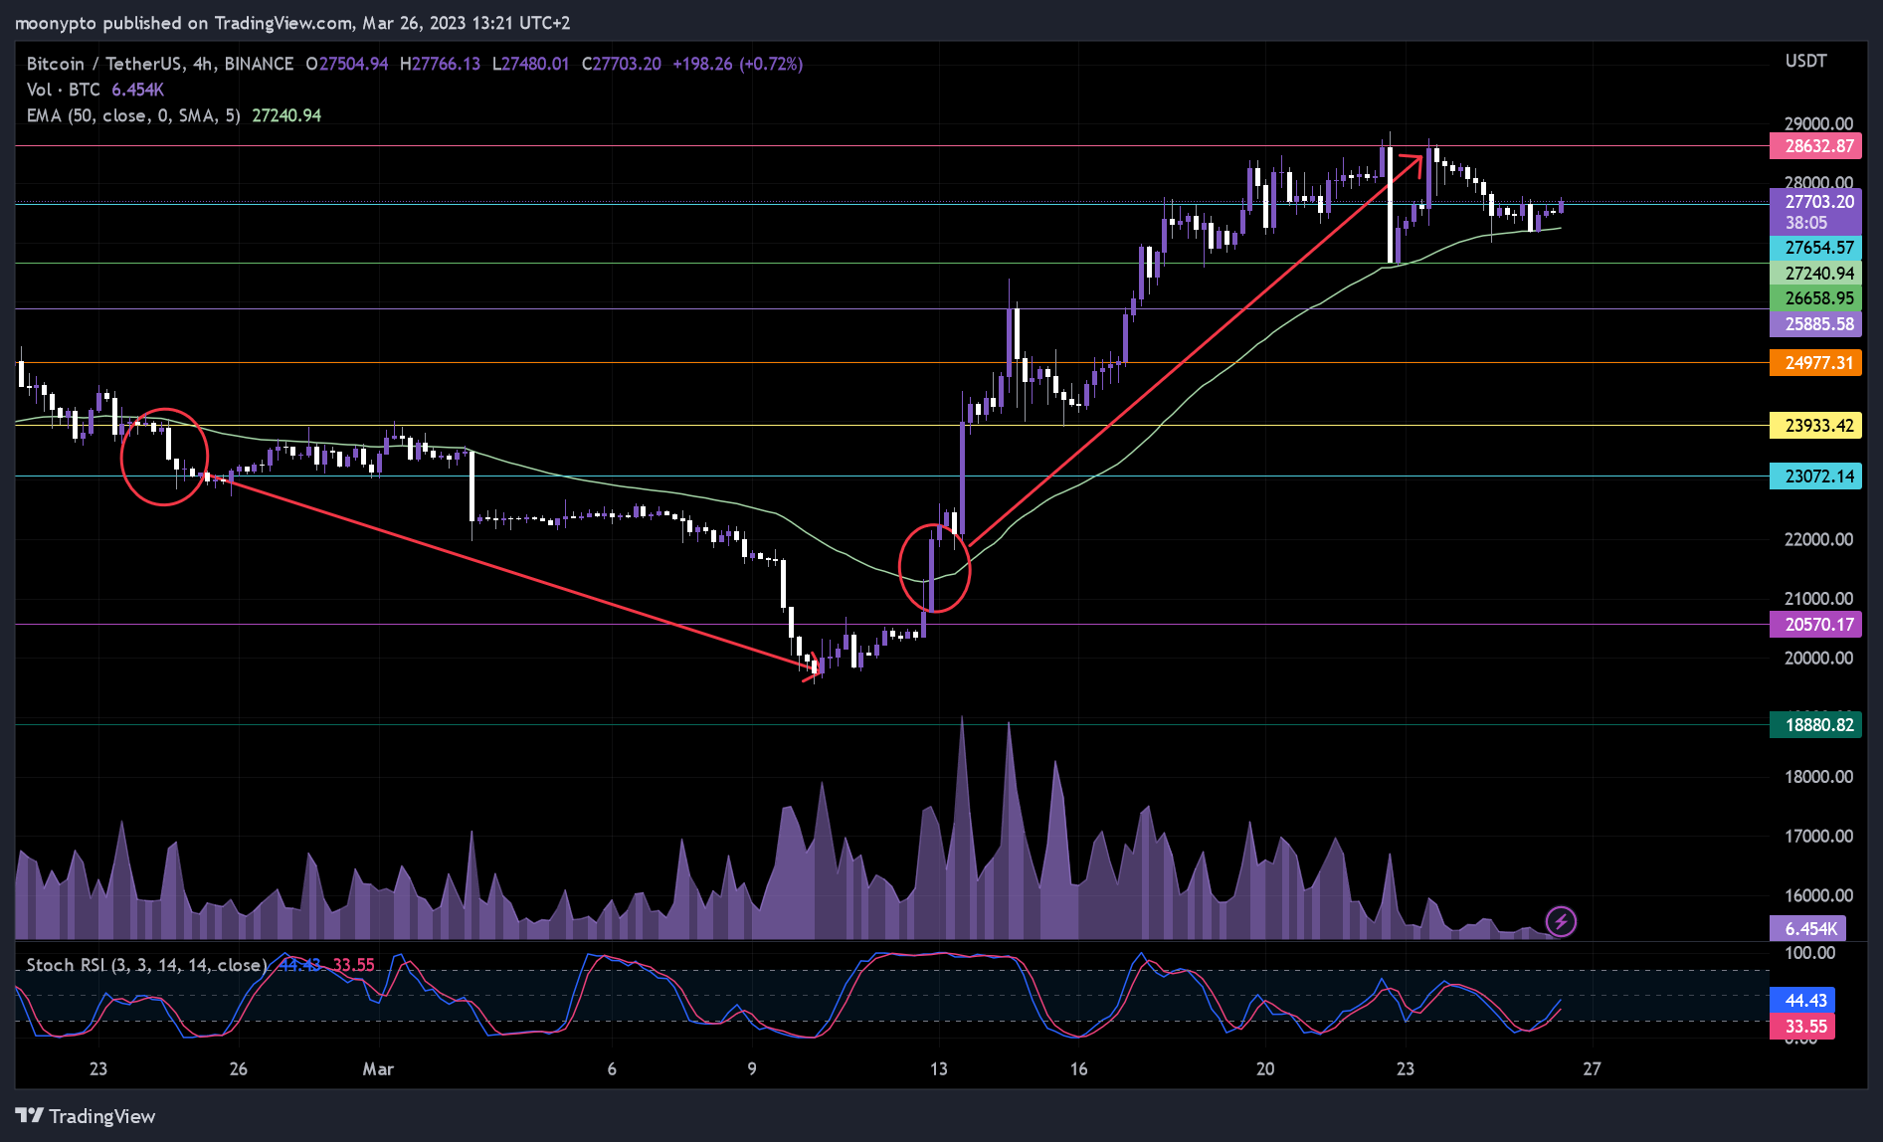
Task: Click the 23 date label near the right end of the time axis
Action: [1405, 1069]
